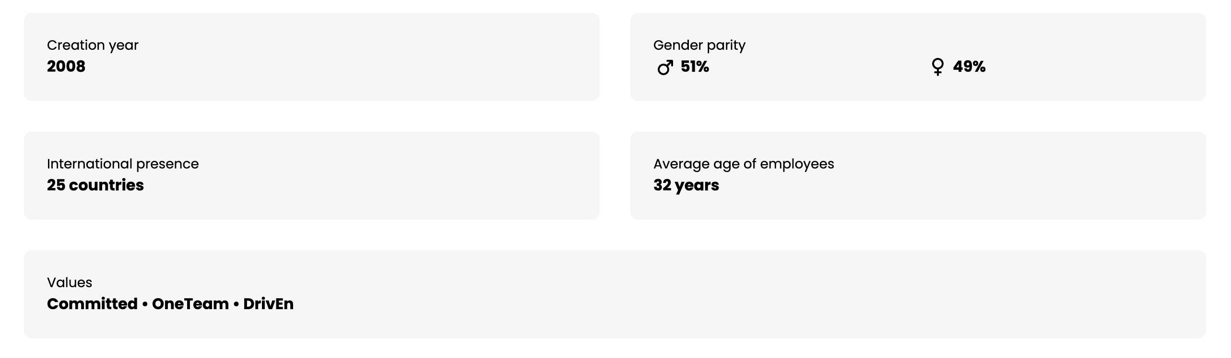Select the "Gender parity" heading

click(x=699, y=45)
